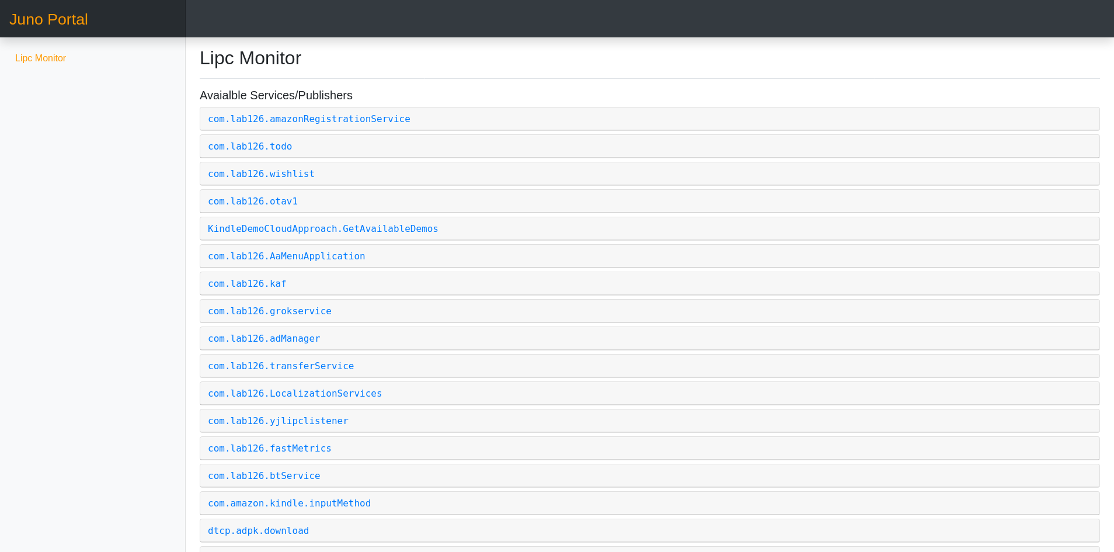Screen dimensions: 1114x552
Task: Click the com.lab126.yjlipclistener service
Action: [278, 421]
